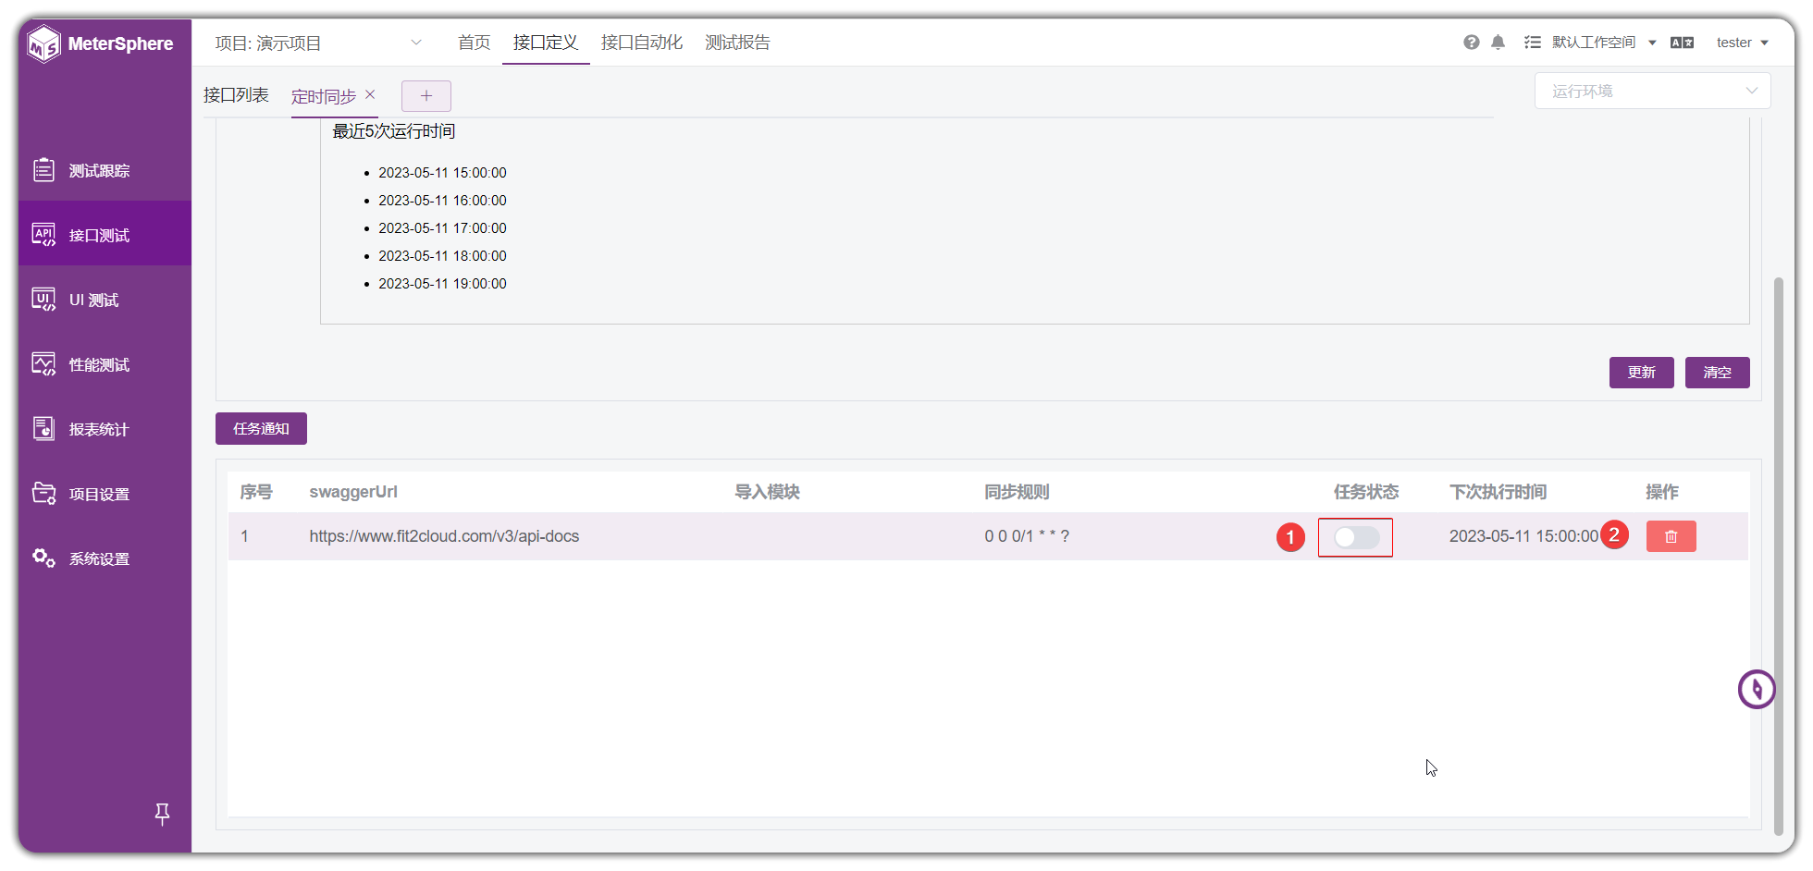The height and width of the screenshot is (871, 1813).
Task: Open the 接口自动化 menu
Action: [x=641, y=43]
